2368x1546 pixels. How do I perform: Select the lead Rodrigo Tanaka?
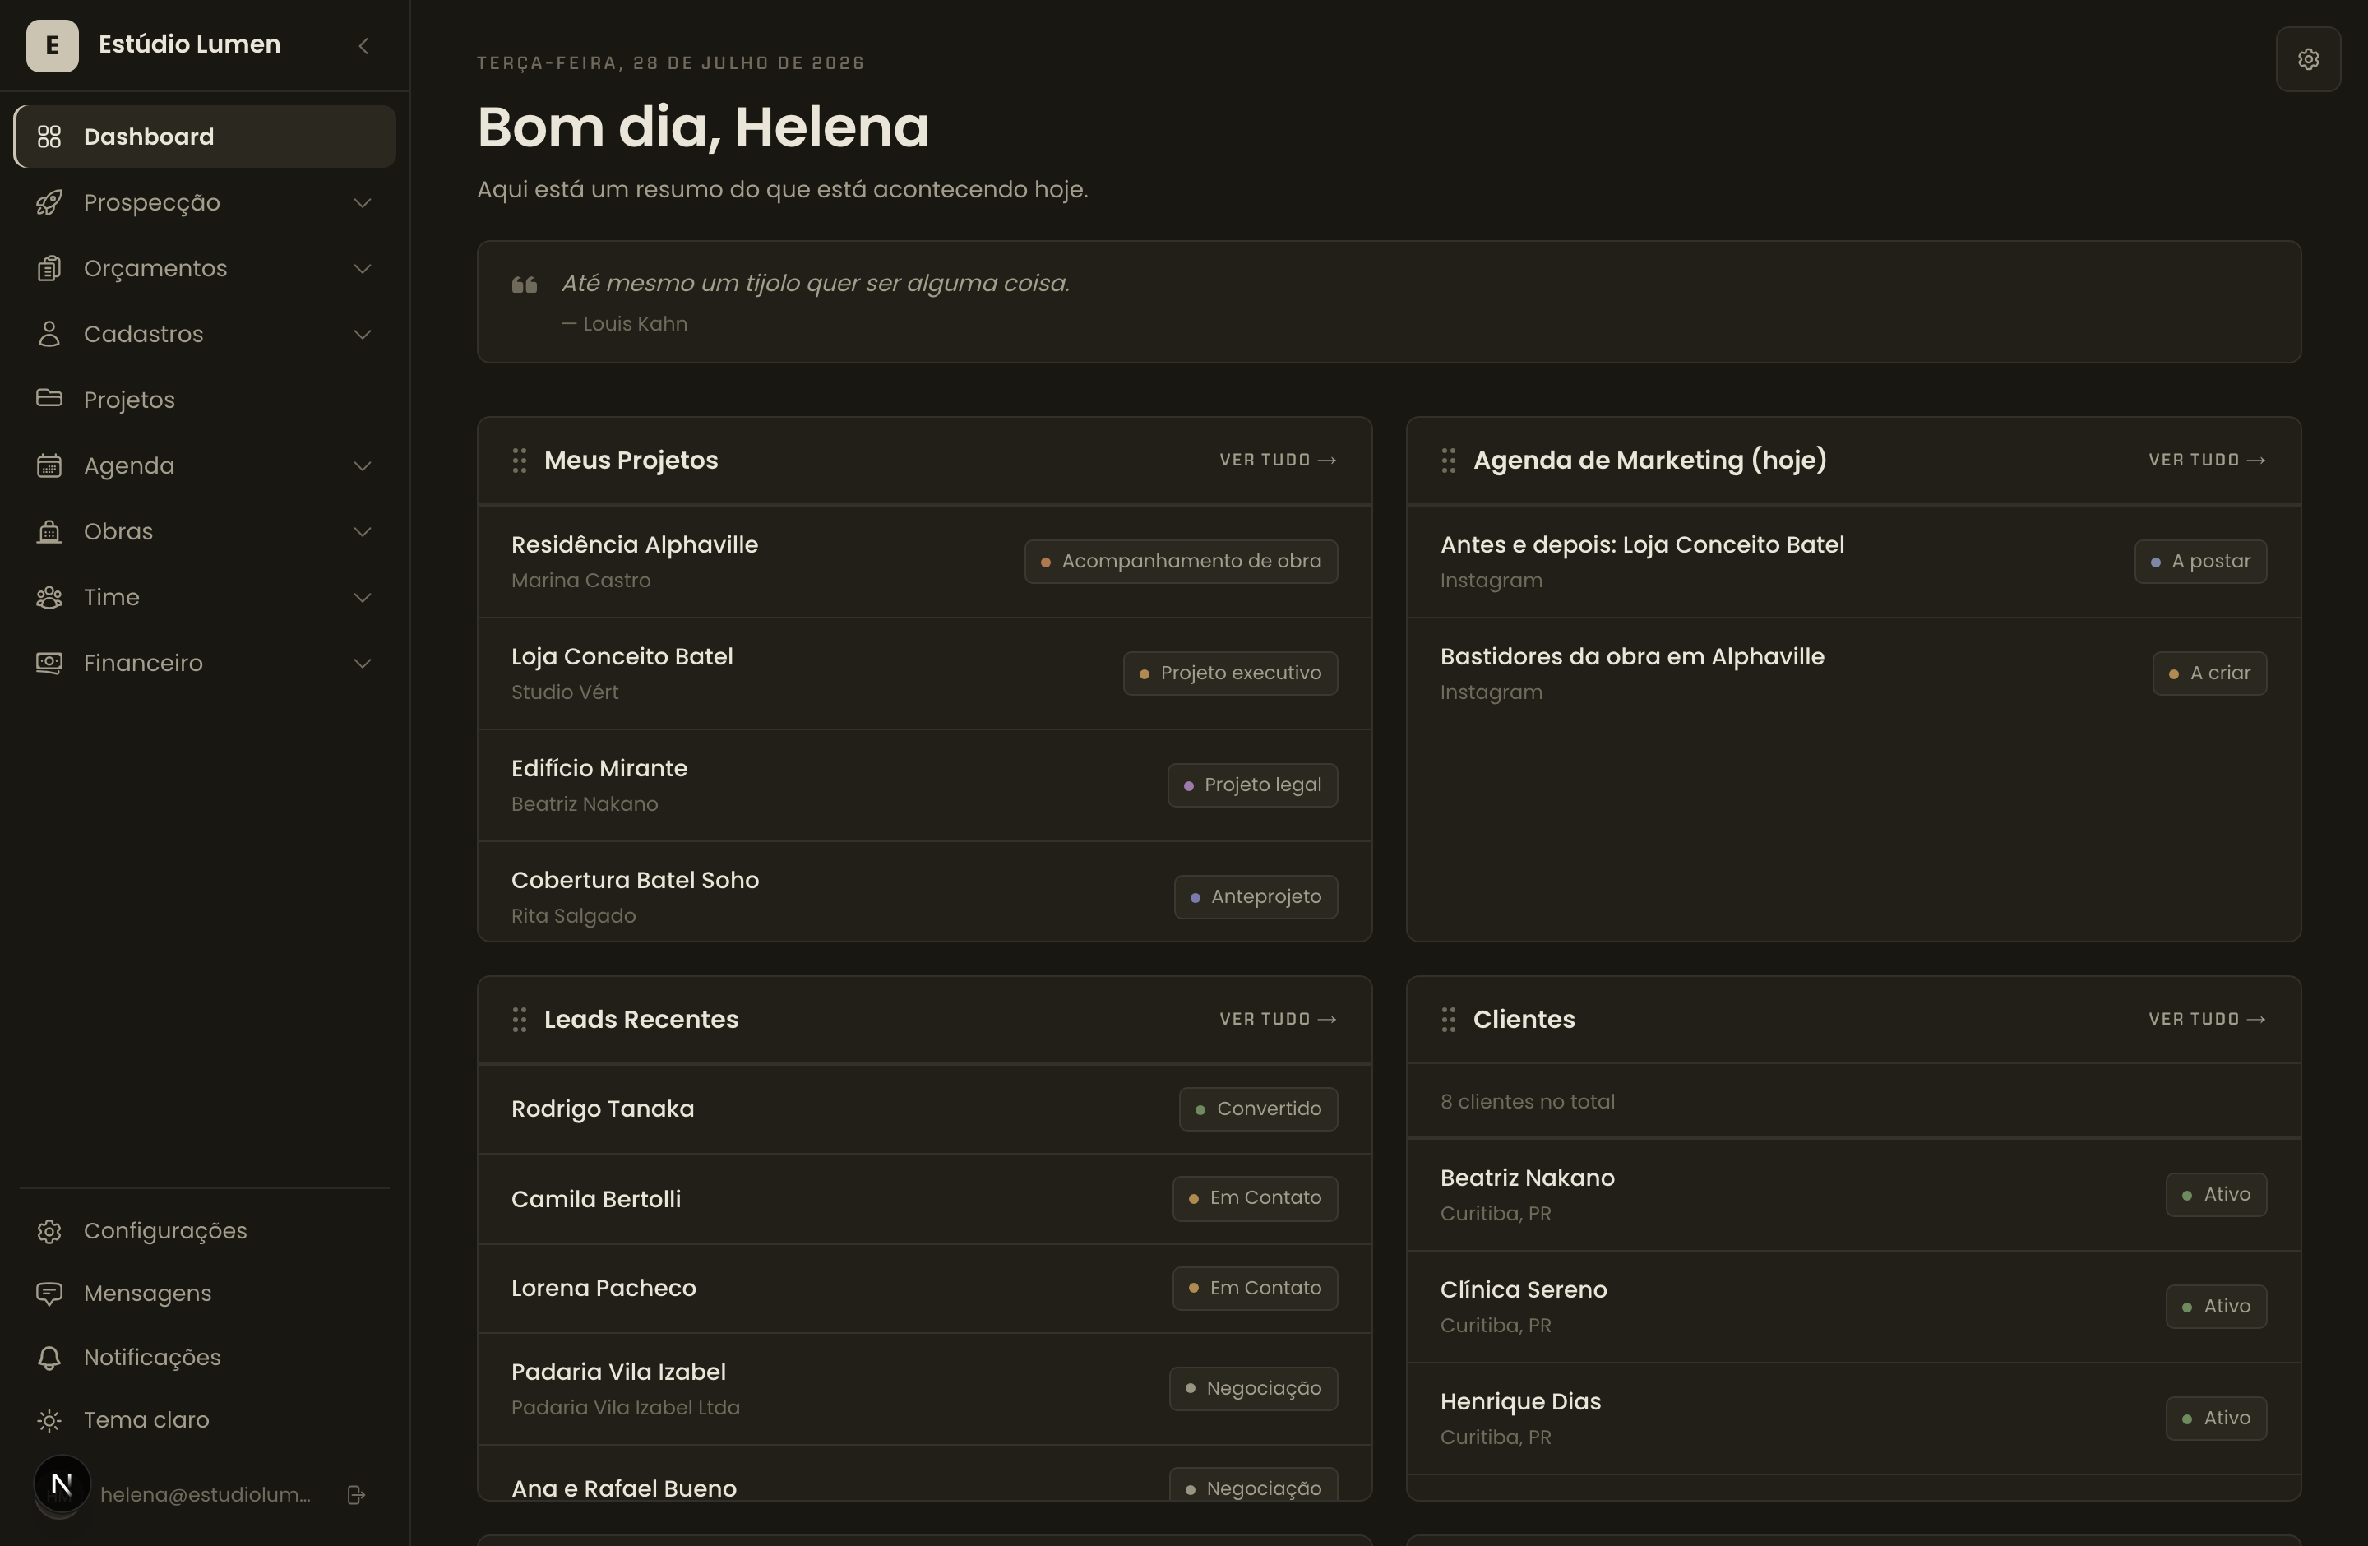pos(924,1109)
